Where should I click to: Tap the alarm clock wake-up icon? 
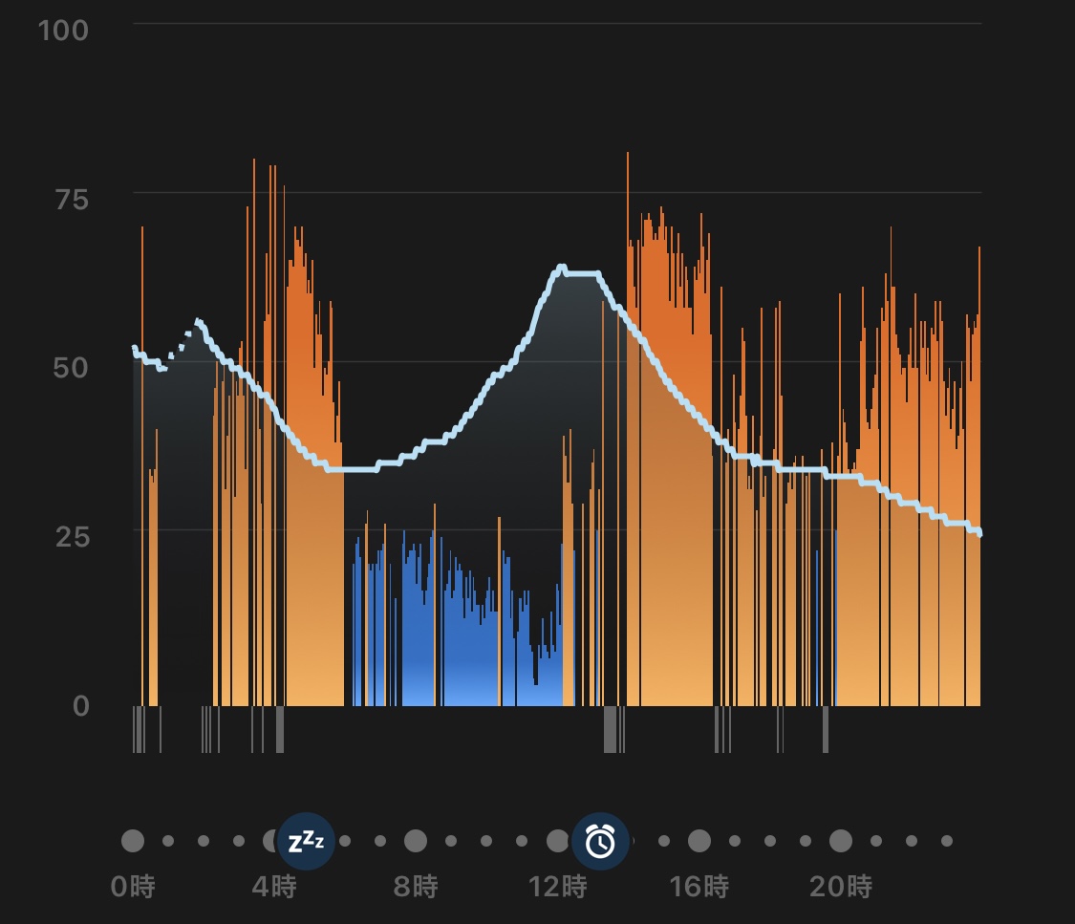pyautogui.click(x=601, y=841)
